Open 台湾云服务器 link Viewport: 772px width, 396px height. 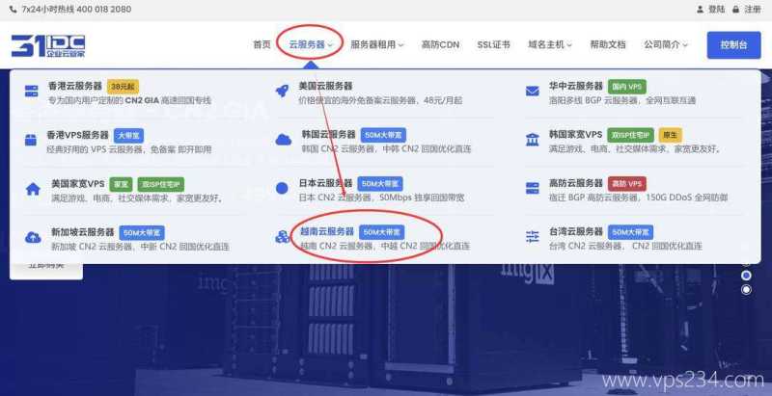[x=576, y=231]
